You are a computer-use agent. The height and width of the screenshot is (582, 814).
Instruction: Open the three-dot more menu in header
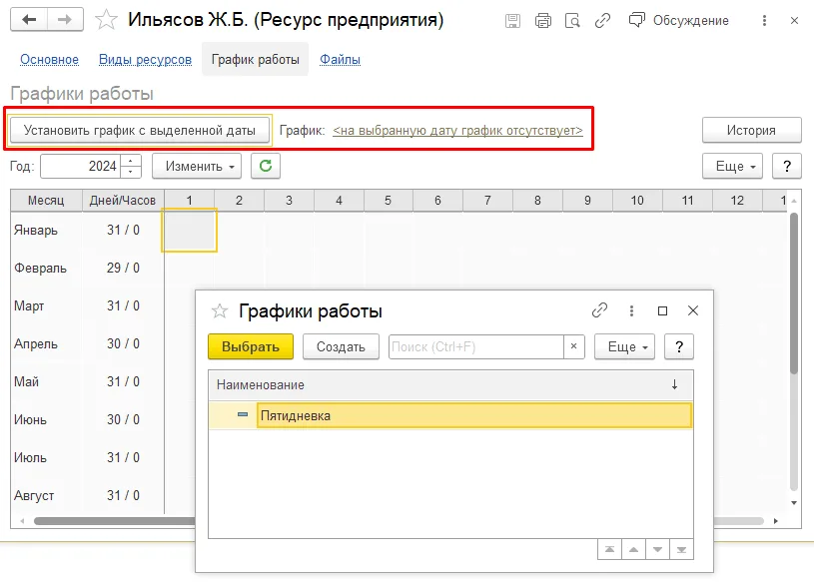pyautogui.click(x=764, y=21)
